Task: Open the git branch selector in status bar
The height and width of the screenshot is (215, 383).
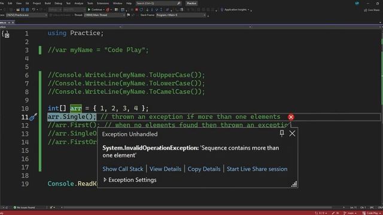Action: point(349,213)
